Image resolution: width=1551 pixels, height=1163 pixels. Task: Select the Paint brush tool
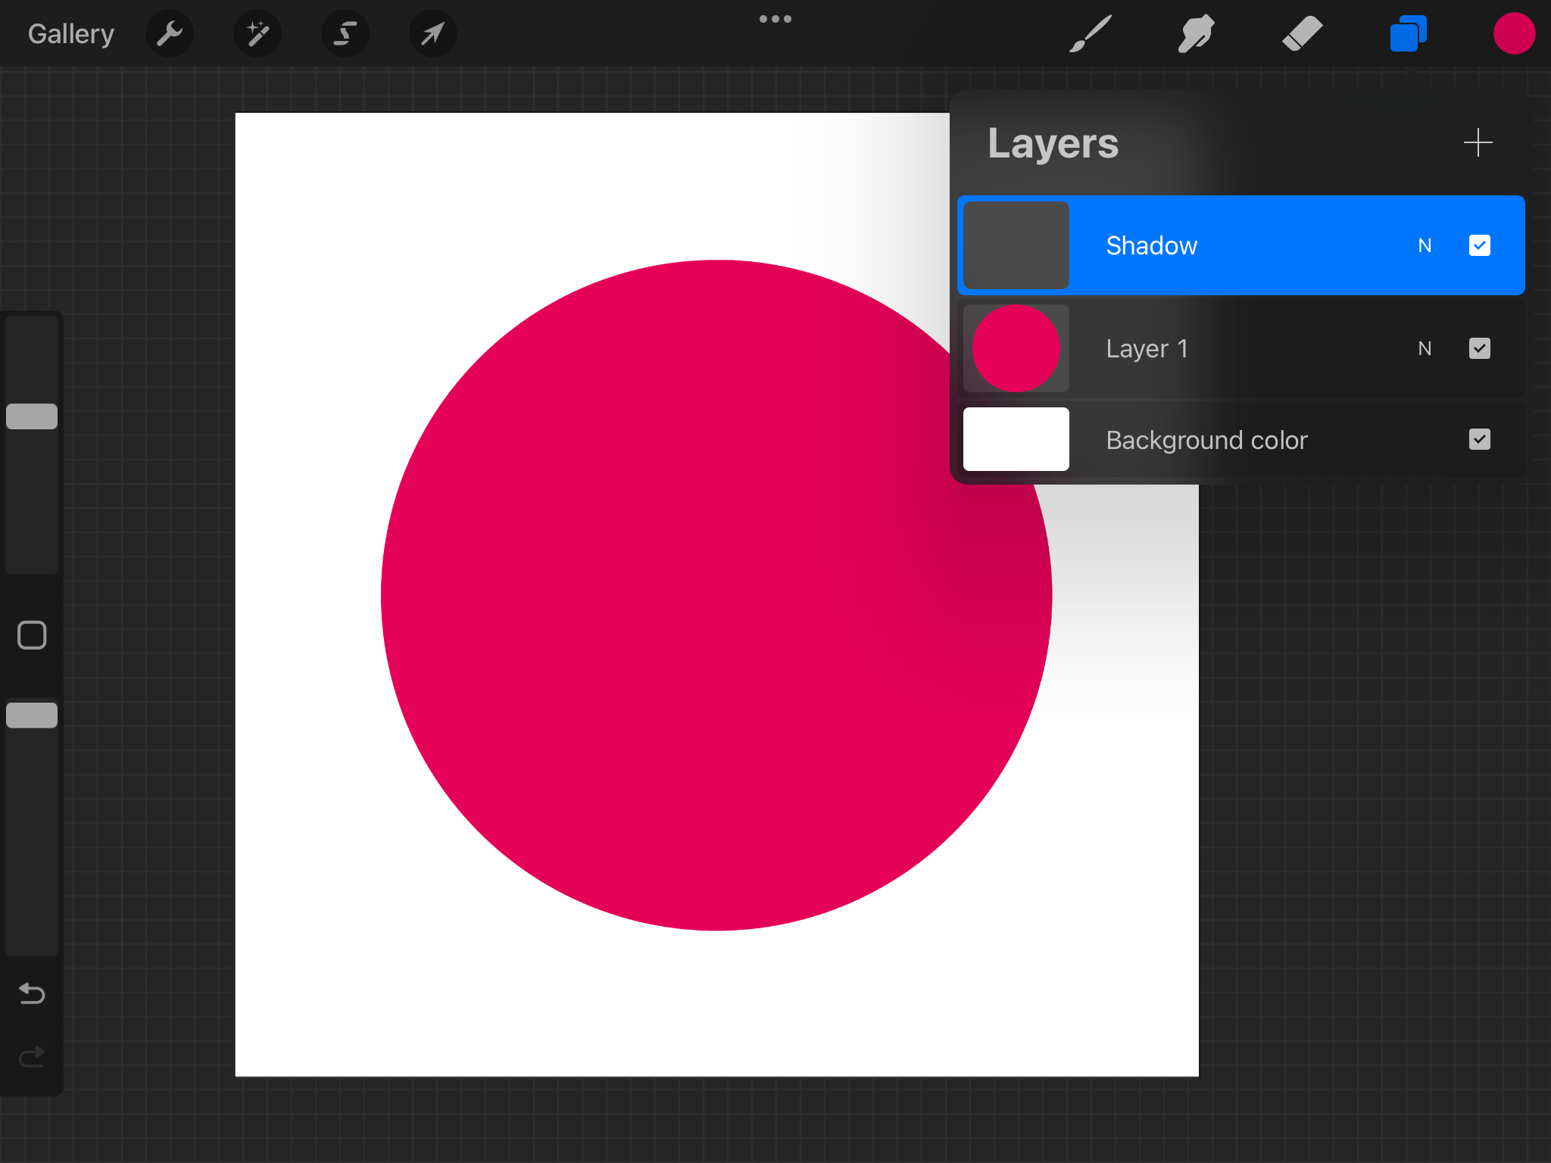pos(1091,33)
